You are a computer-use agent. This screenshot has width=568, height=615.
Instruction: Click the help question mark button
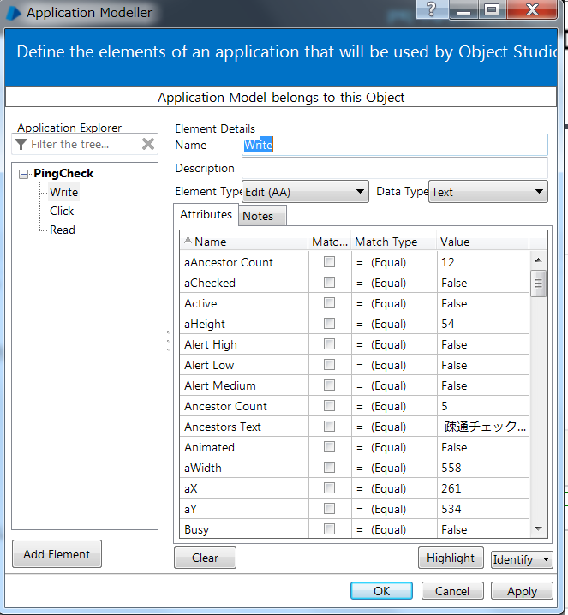(432, 9)
